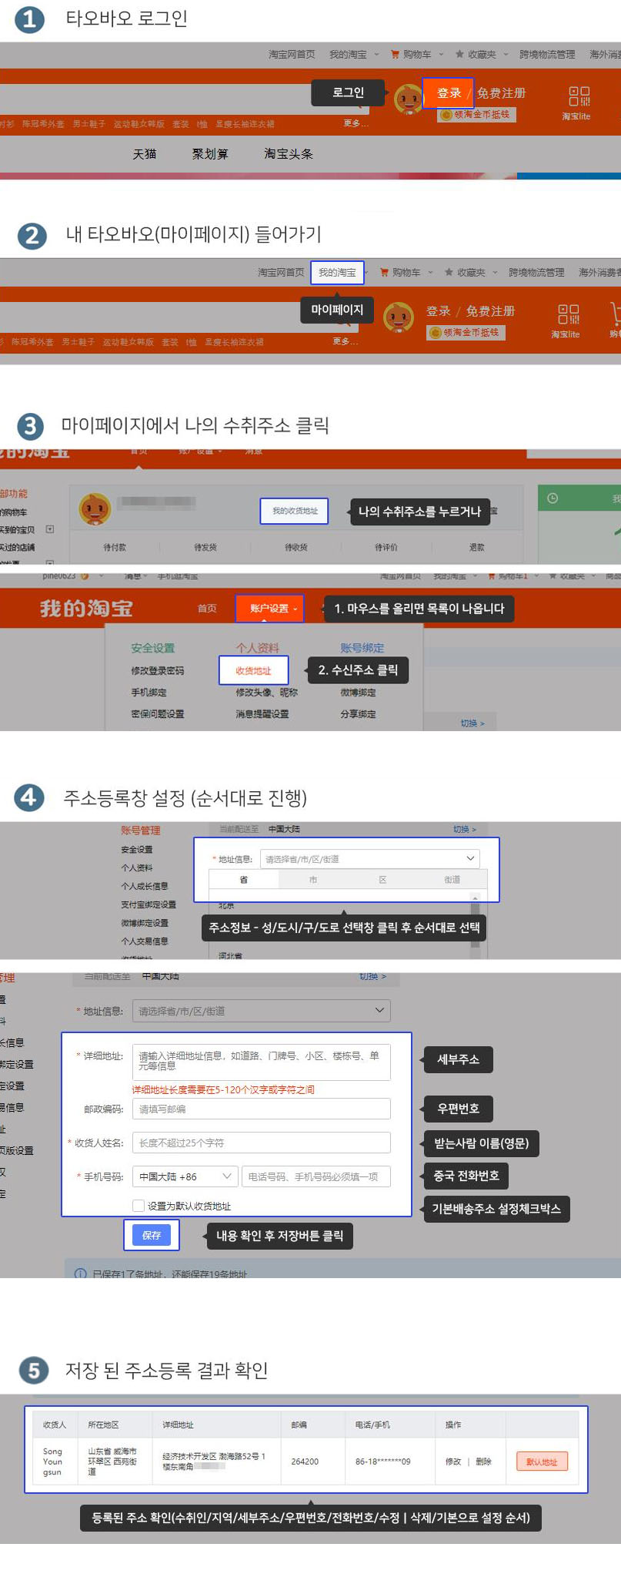Open 个人交易信息 in the 账号管理 sidebar

145,941
